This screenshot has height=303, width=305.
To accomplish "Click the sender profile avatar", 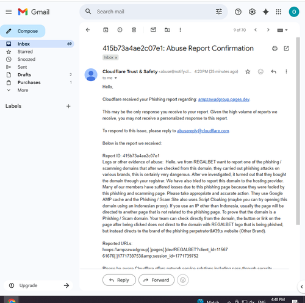I will point(91,74).
